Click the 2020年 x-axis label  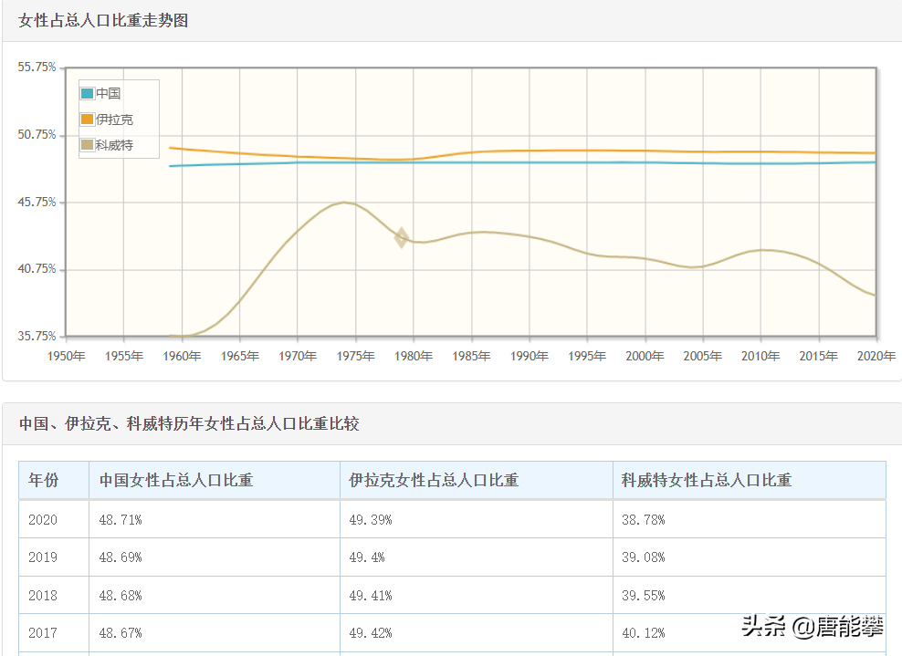tap(876, 356)
